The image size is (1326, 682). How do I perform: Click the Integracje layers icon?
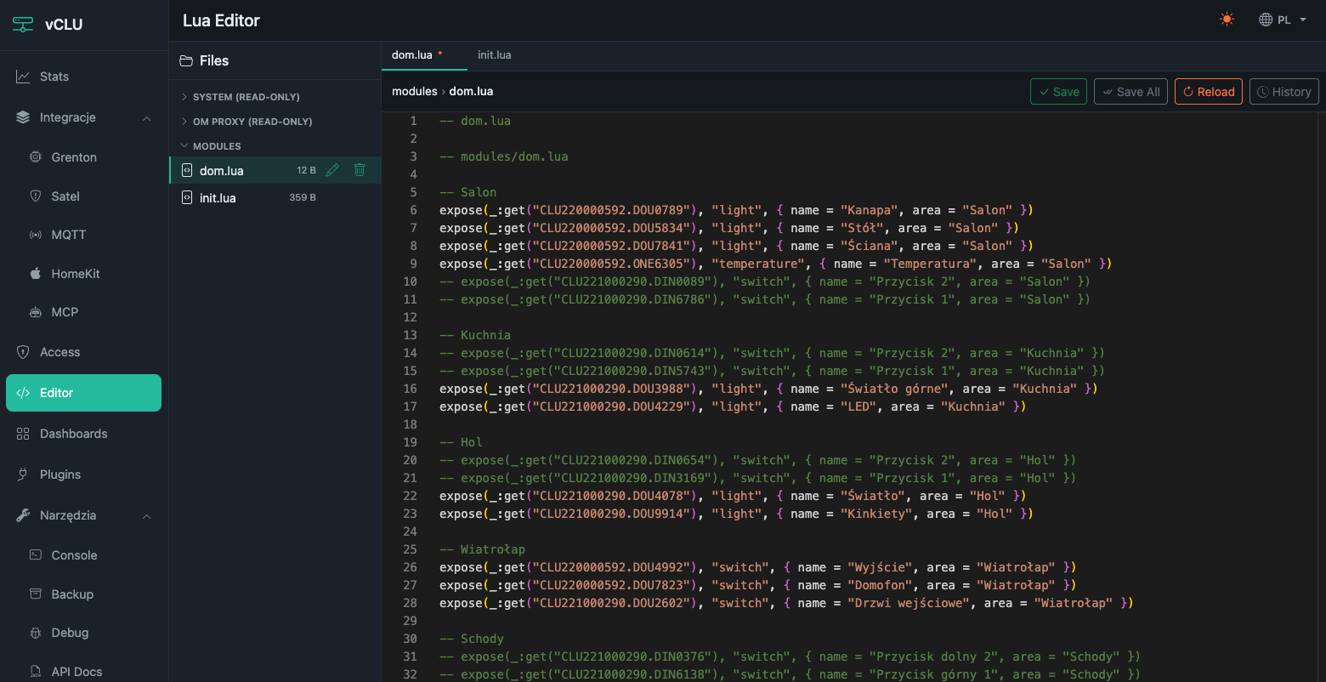(23, 117)
